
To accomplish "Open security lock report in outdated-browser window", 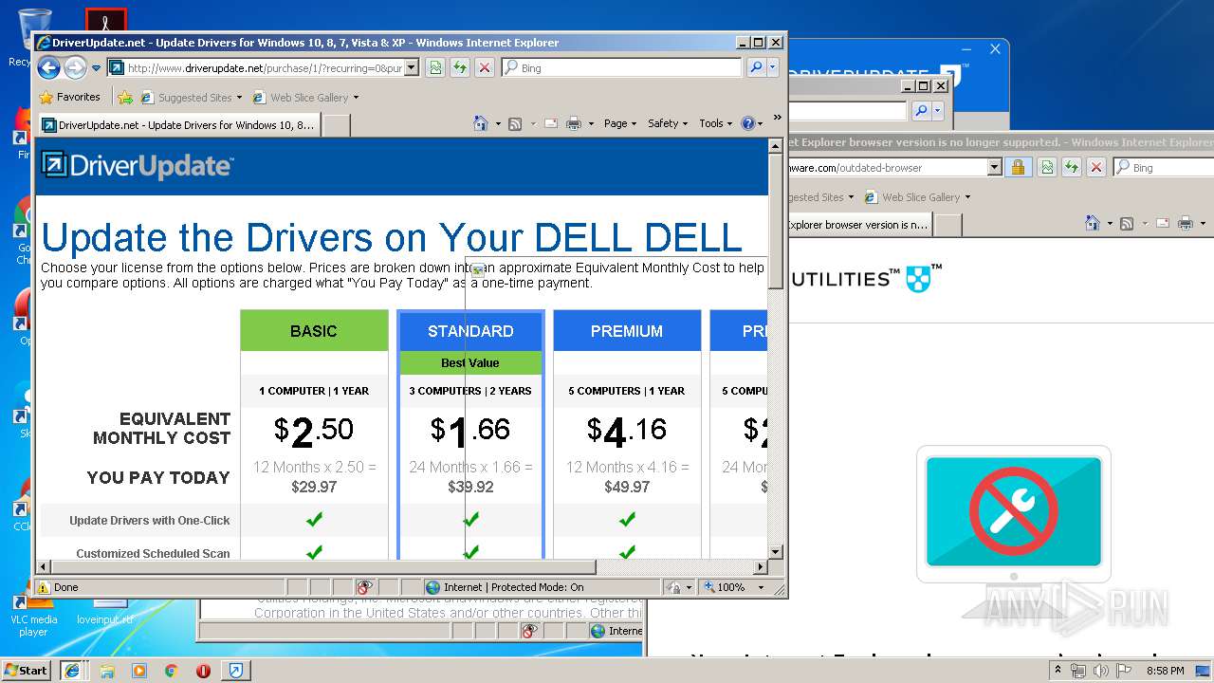I will click(1018, 167).
